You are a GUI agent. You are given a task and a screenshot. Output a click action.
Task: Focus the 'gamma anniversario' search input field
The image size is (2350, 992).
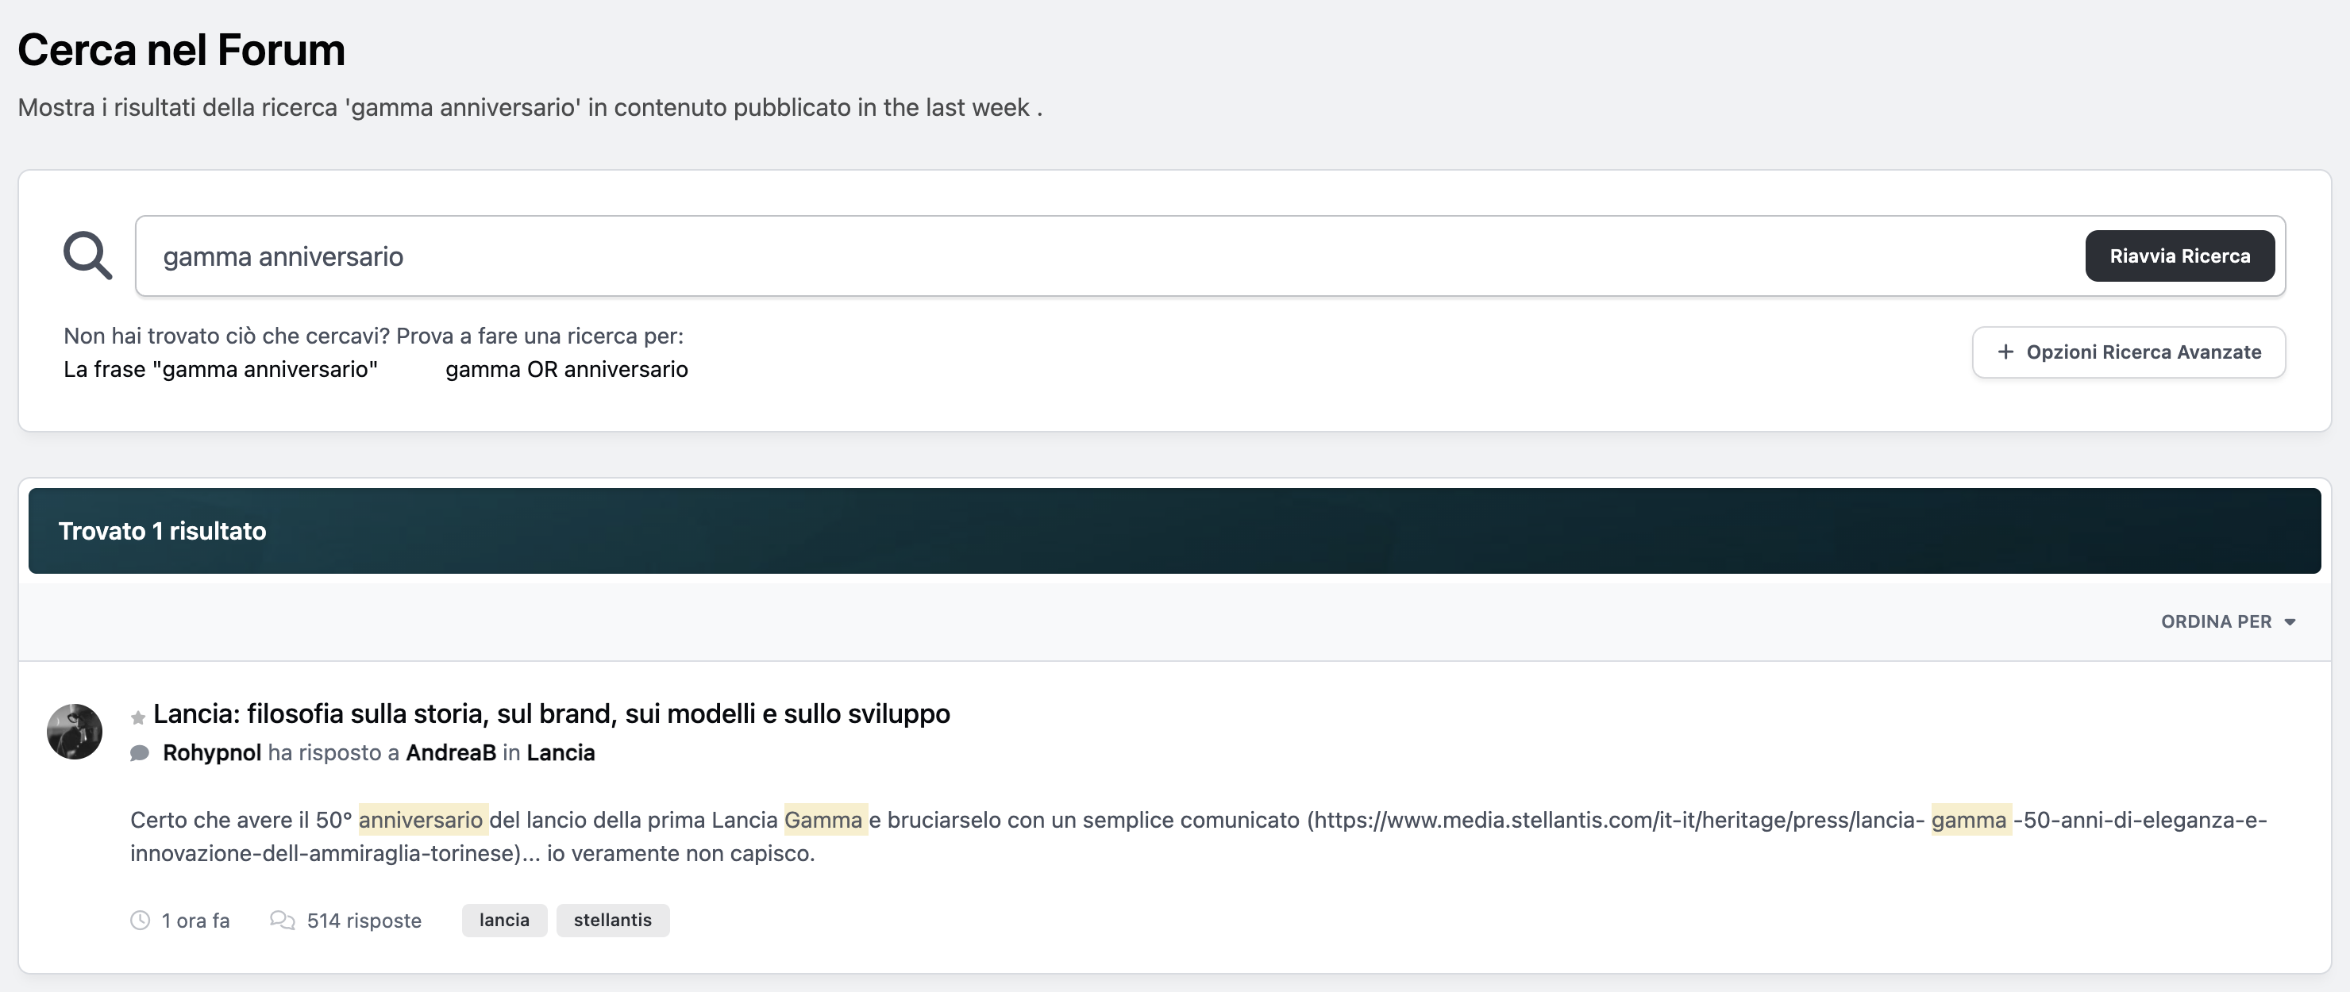(x=1095, y=256)
